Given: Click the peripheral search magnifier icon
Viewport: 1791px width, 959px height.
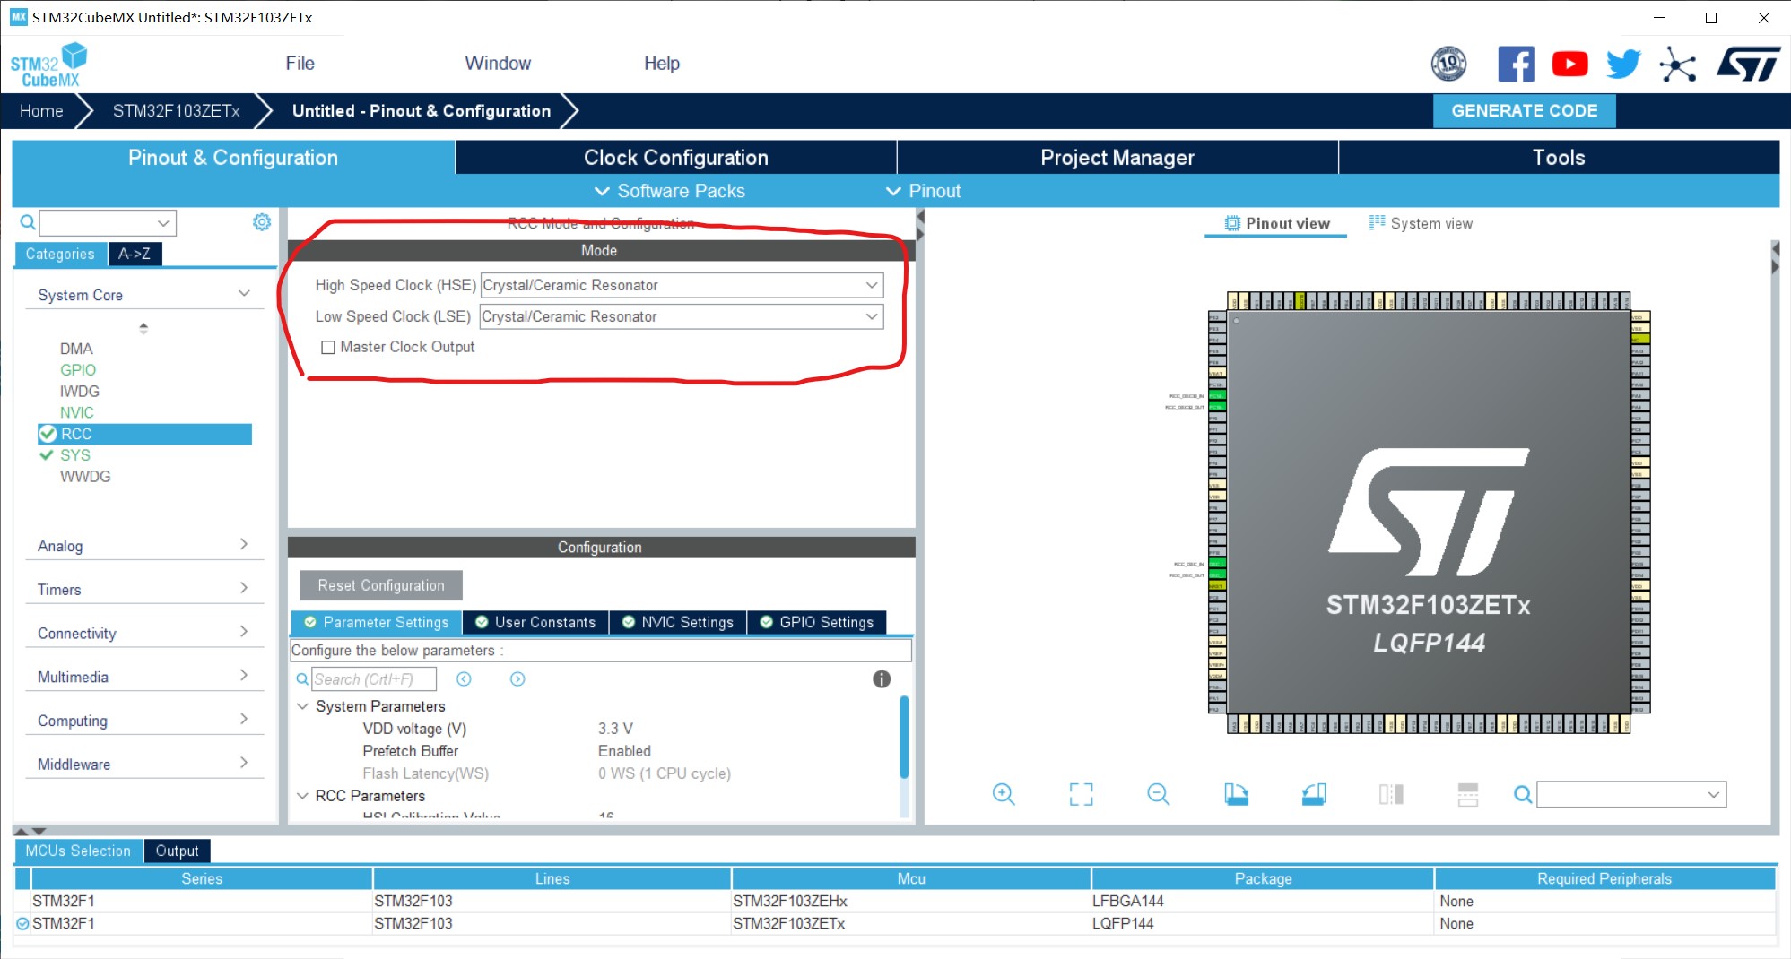Looking at the screenshot, I should 28,222.
